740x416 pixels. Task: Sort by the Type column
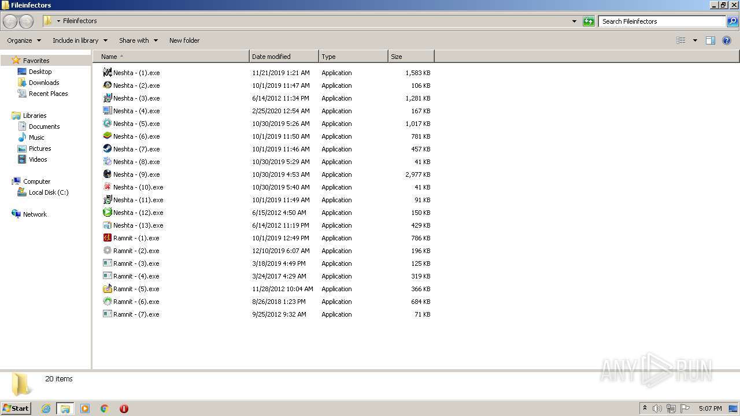click(353, 57)
